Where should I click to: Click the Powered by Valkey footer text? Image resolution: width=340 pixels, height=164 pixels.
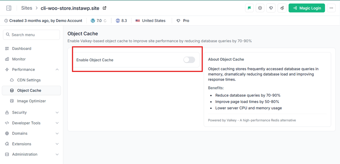click(252, 120)
